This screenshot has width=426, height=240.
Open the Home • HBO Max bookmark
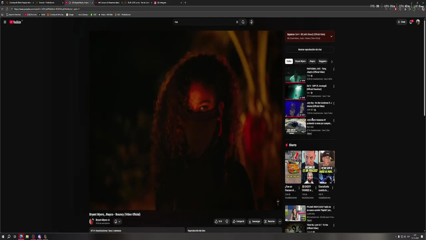click(106, 15)
